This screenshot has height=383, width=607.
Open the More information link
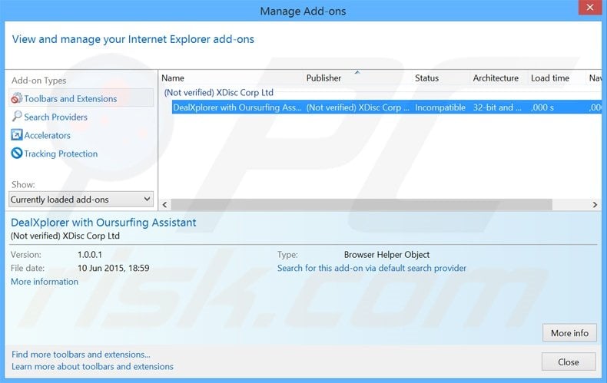pos(45,282)
